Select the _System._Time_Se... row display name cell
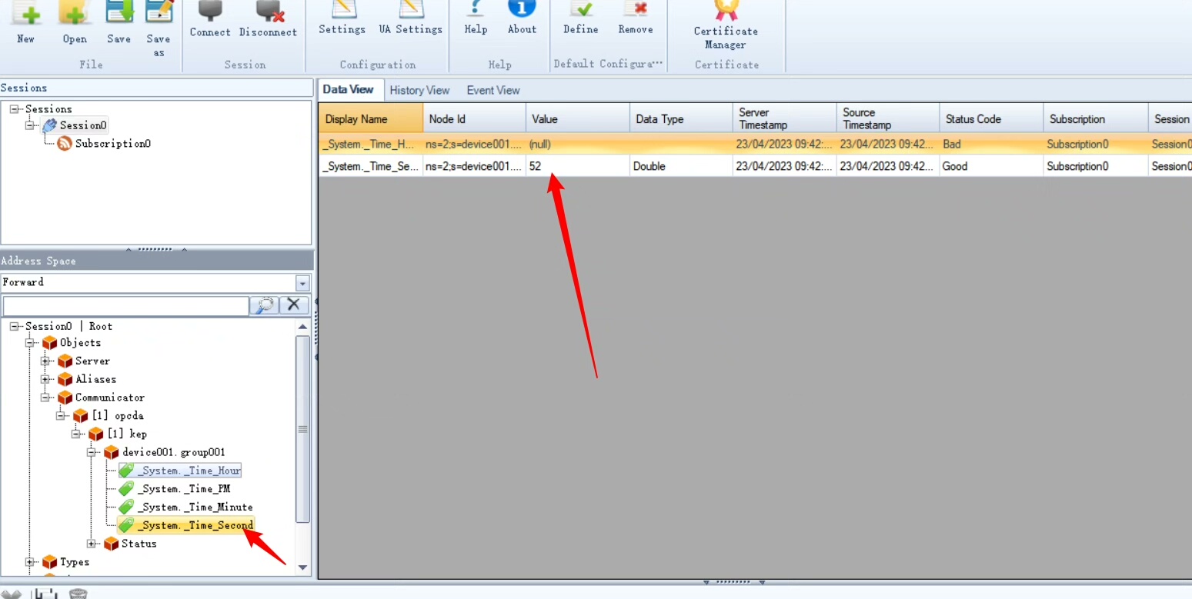The image size is (1192, 599). [x=371, y=166]
